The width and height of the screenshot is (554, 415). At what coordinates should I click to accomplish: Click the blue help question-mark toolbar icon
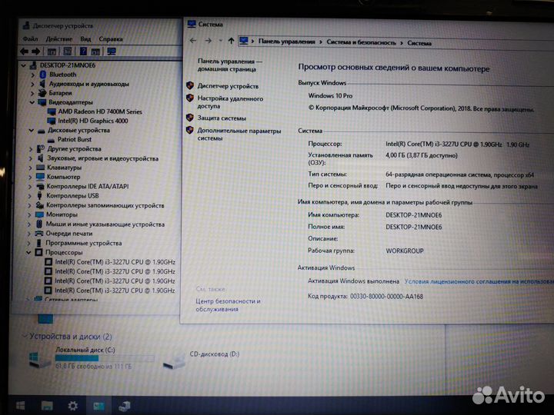[83, 51]
